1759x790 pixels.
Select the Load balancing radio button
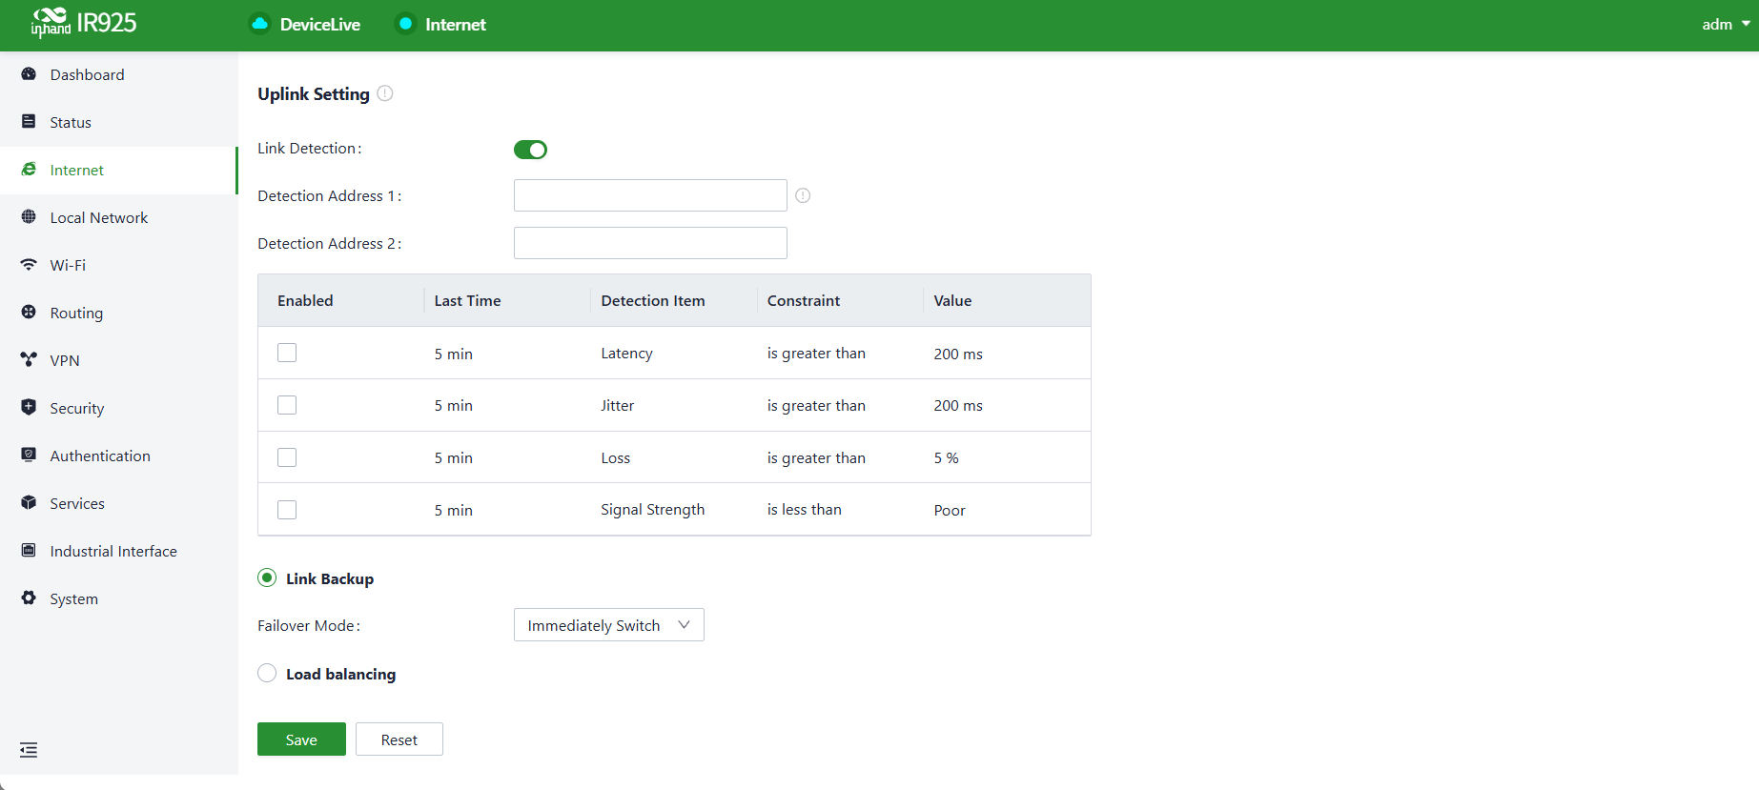(x=267, y=674)
